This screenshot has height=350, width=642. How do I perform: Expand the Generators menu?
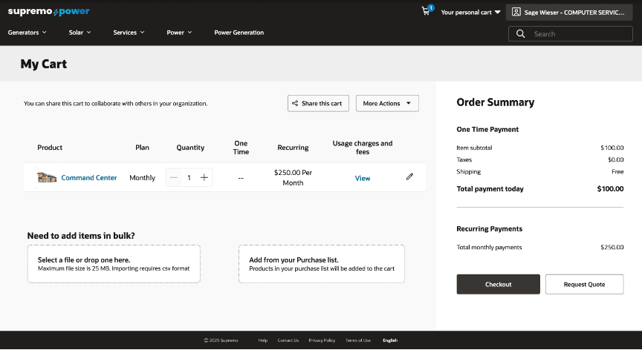(x=27, y=33)
